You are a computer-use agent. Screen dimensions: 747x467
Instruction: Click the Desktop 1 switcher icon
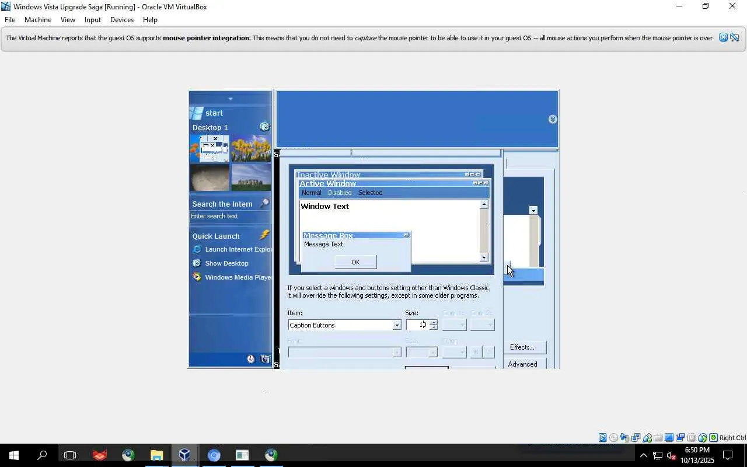pyautogui.click(x=264, y=127)
